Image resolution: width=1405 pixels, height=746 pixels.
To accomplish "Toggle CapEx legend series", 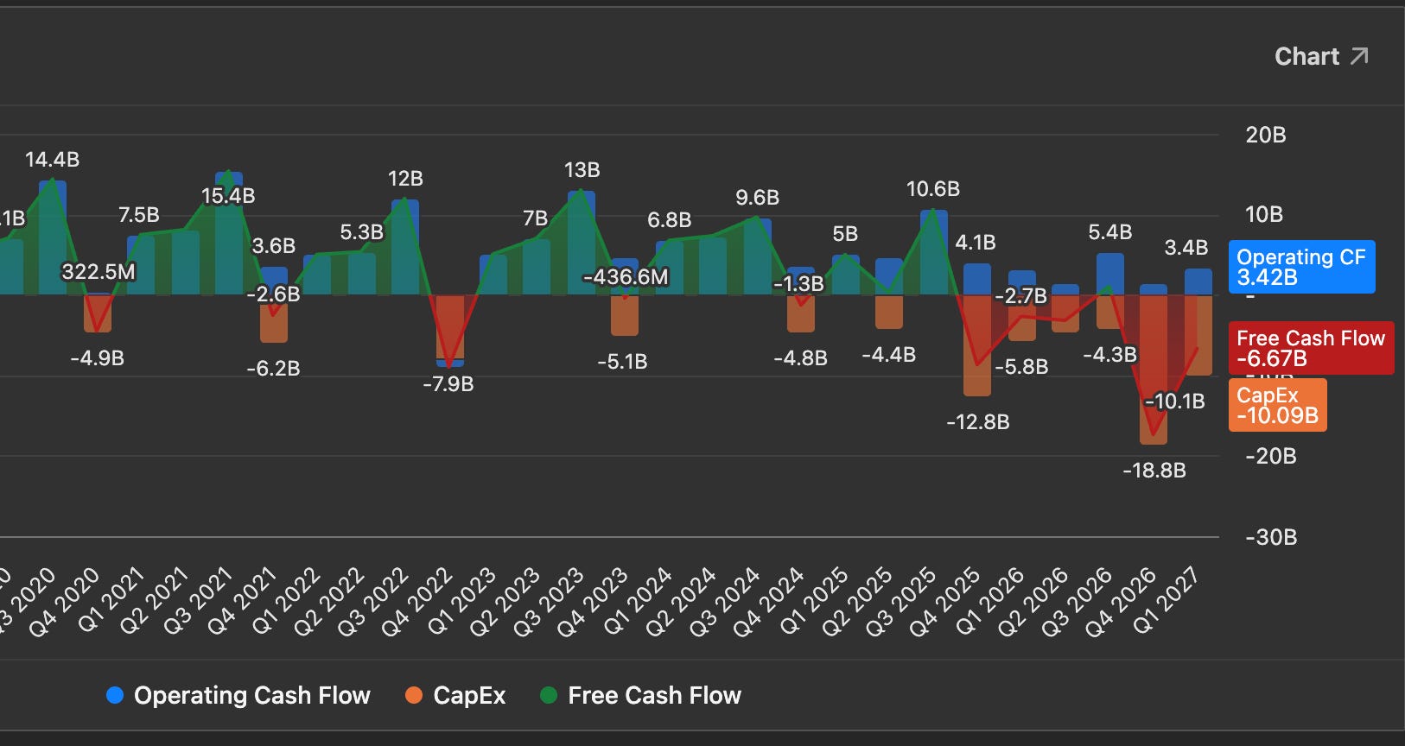I will tap(455, 695).
